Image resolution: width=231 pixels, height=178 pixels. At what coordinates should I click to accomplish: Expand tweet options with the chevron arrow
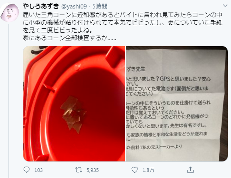225,6
